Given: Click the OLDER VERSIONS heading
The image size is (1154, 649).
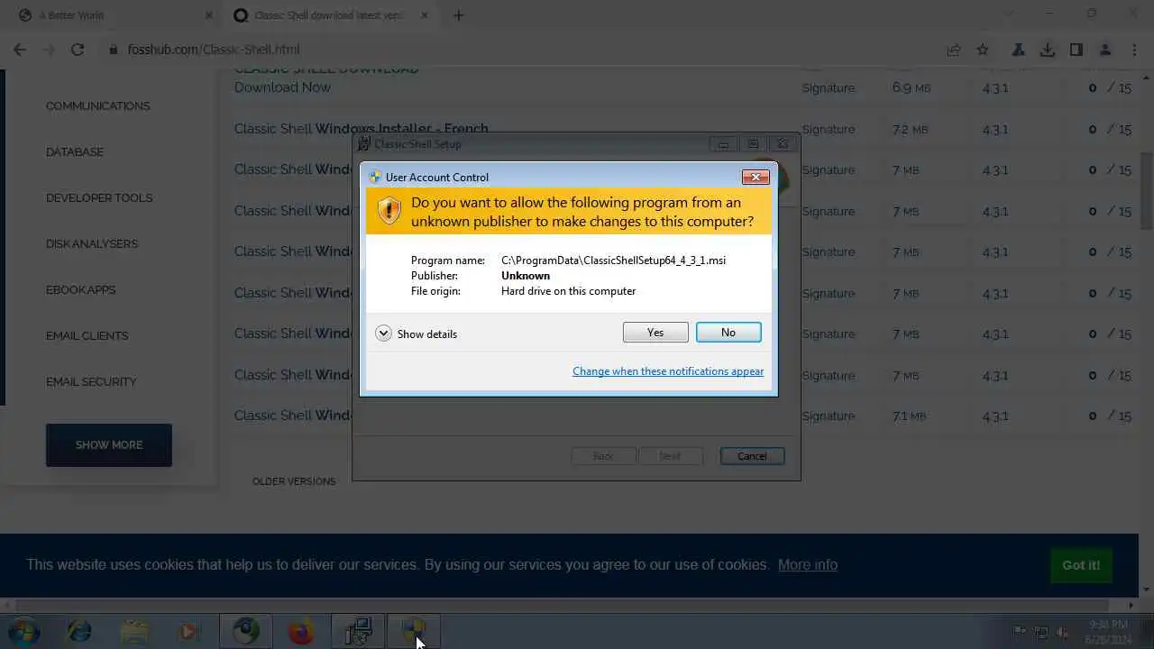Looking at the screenshot, I should 294,481.
